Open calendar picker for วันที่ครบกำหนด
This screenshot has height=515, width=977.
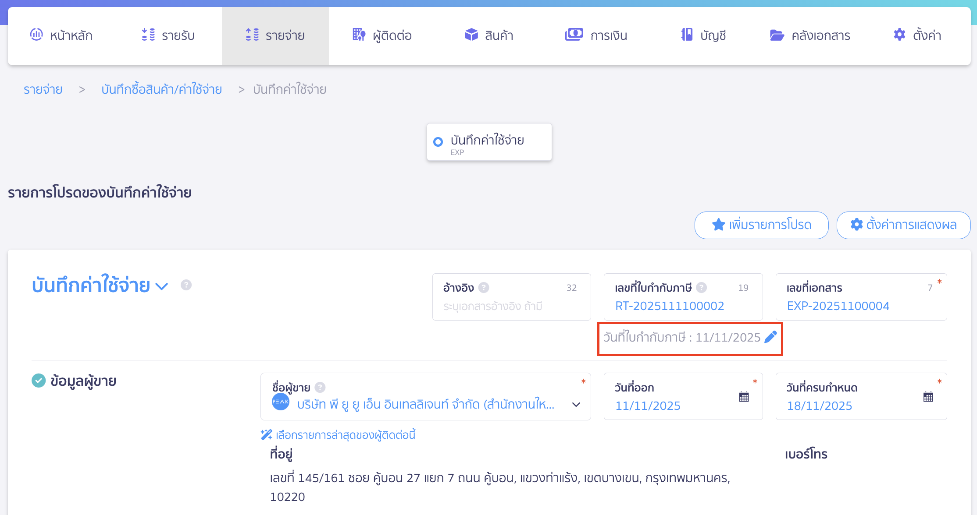[x=928, y=396]
